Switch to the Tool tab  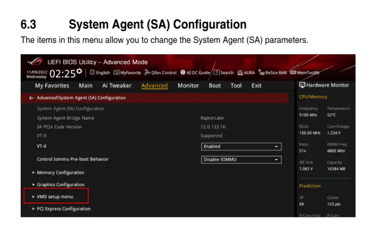pos(236,85)
